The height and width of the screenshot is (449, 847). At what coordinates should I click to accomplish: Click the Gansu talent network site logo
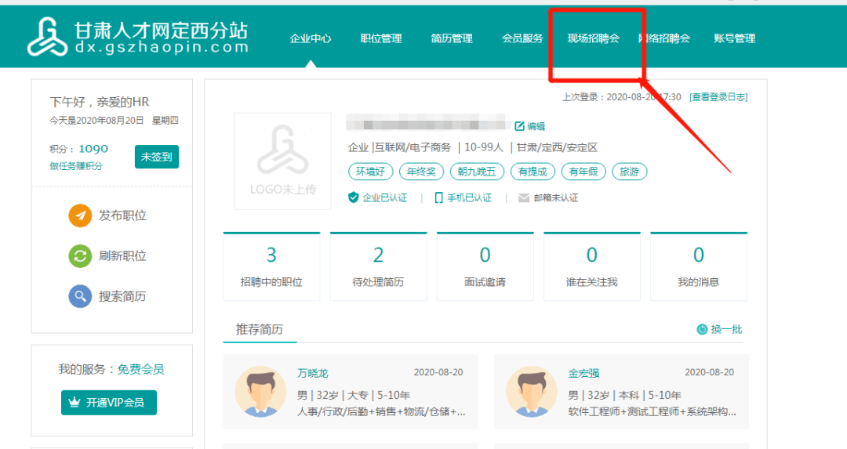(x=138, y=37)
